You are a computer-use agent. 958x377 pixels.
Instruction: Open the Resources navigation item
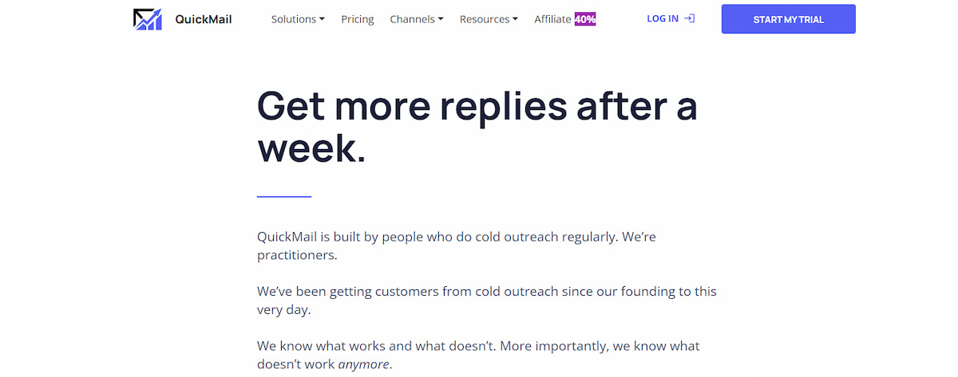[x=485, y=19]
